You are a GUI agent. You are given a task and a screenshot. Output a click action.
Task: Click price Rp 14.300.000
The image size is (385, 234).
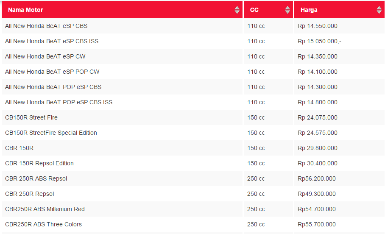[318, 87]
